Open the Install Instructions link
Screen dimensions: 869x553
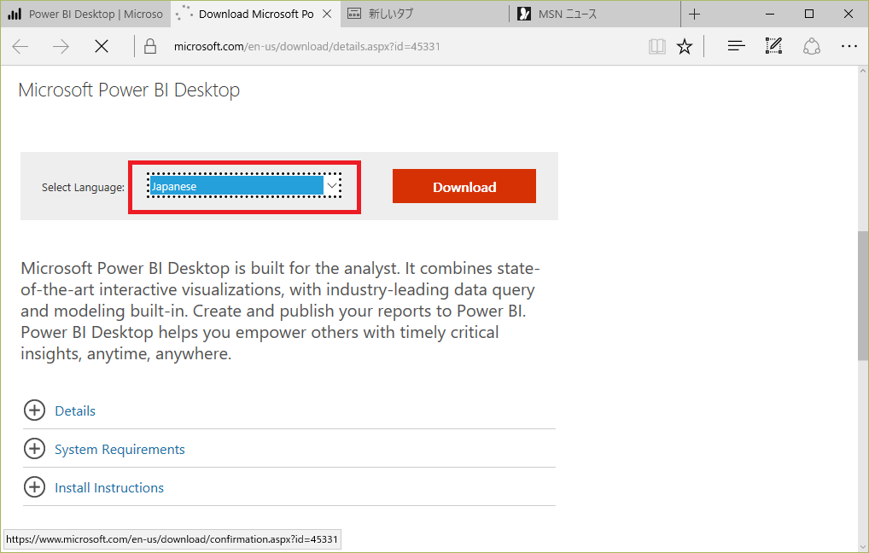click(109, 487)
